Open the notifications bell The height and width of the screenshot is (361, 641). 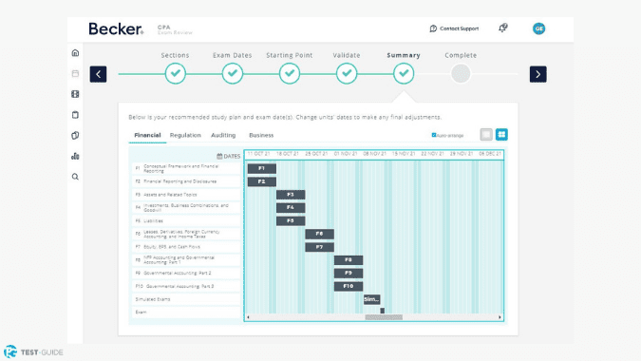coord(502,28)
